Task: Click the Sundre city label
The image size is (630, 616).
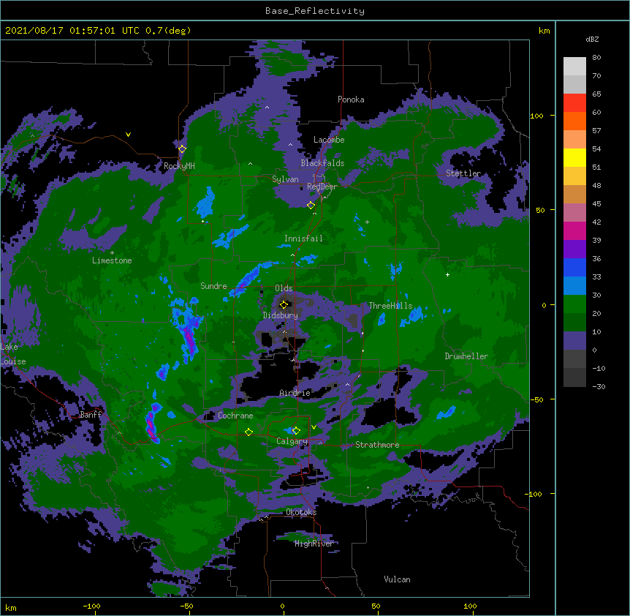Action: [x=213, y=286]
